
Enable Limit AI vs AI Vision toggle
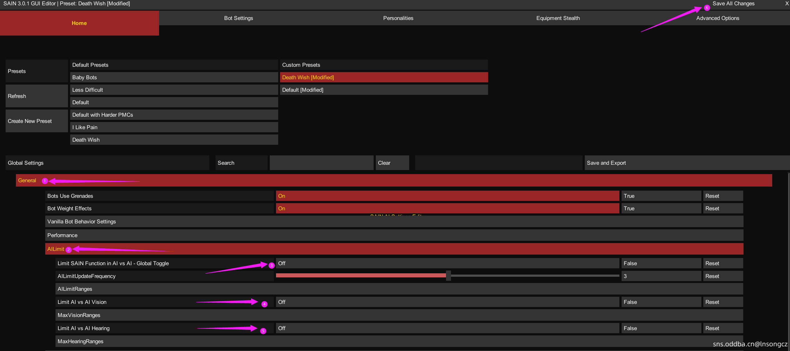(x=447, y=302)
